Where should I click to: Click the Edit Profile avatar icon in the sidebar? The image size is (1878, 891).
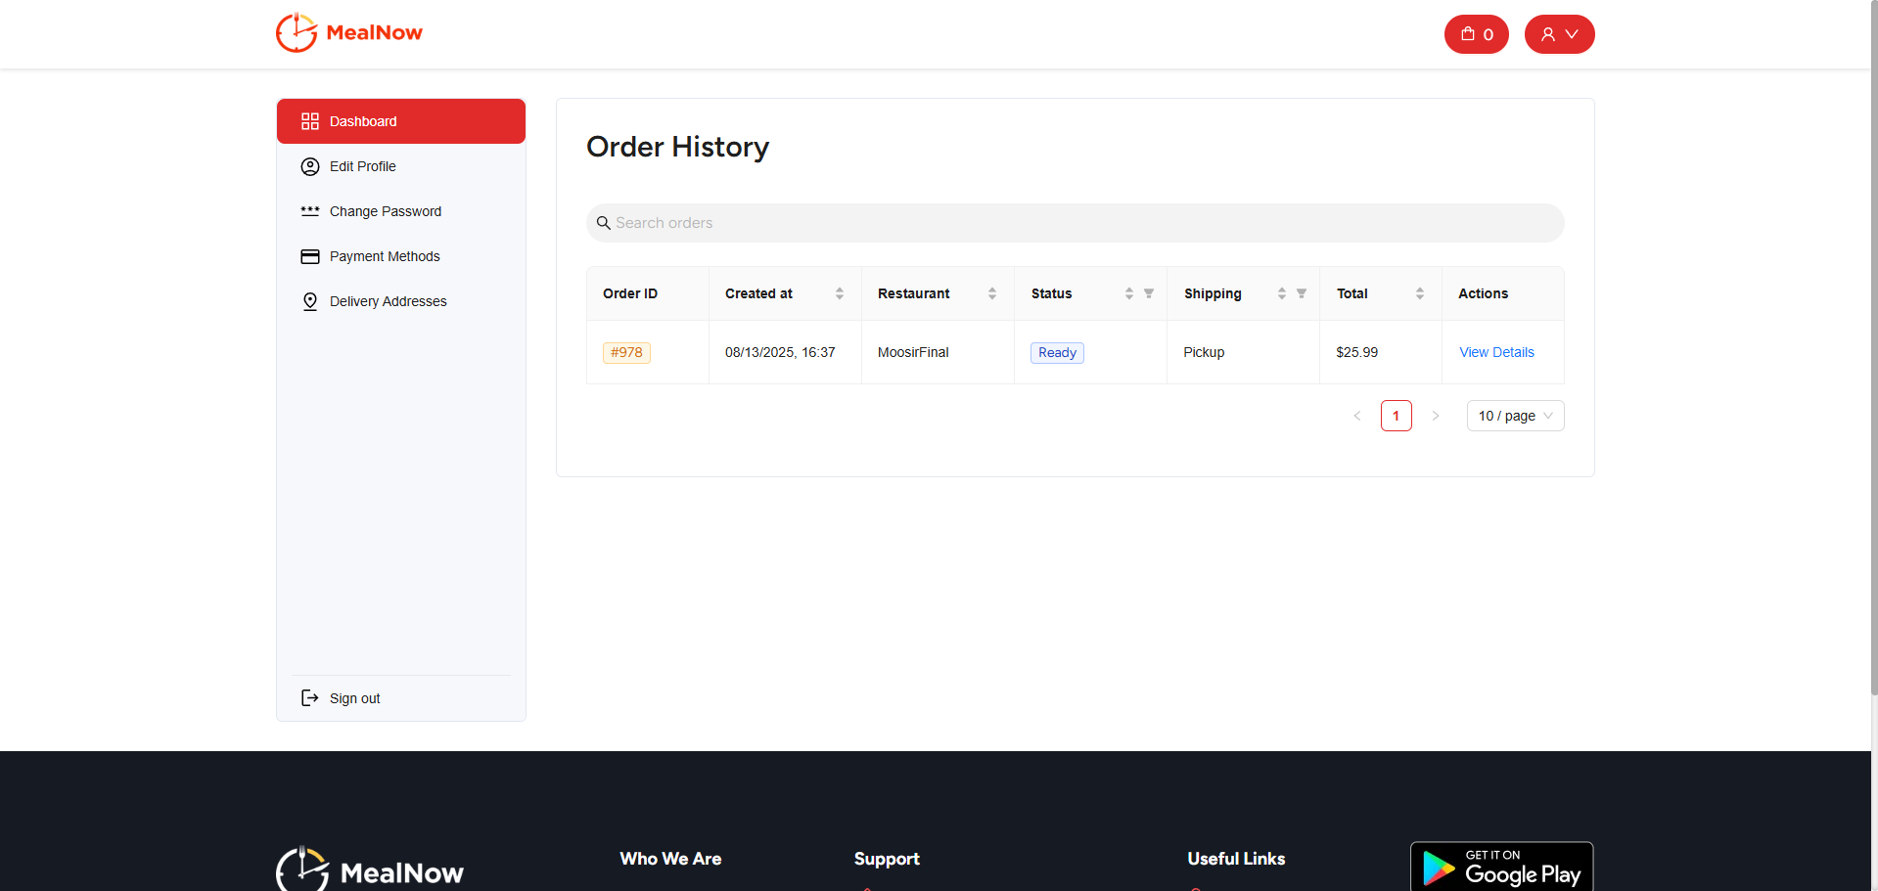[310, 166]
